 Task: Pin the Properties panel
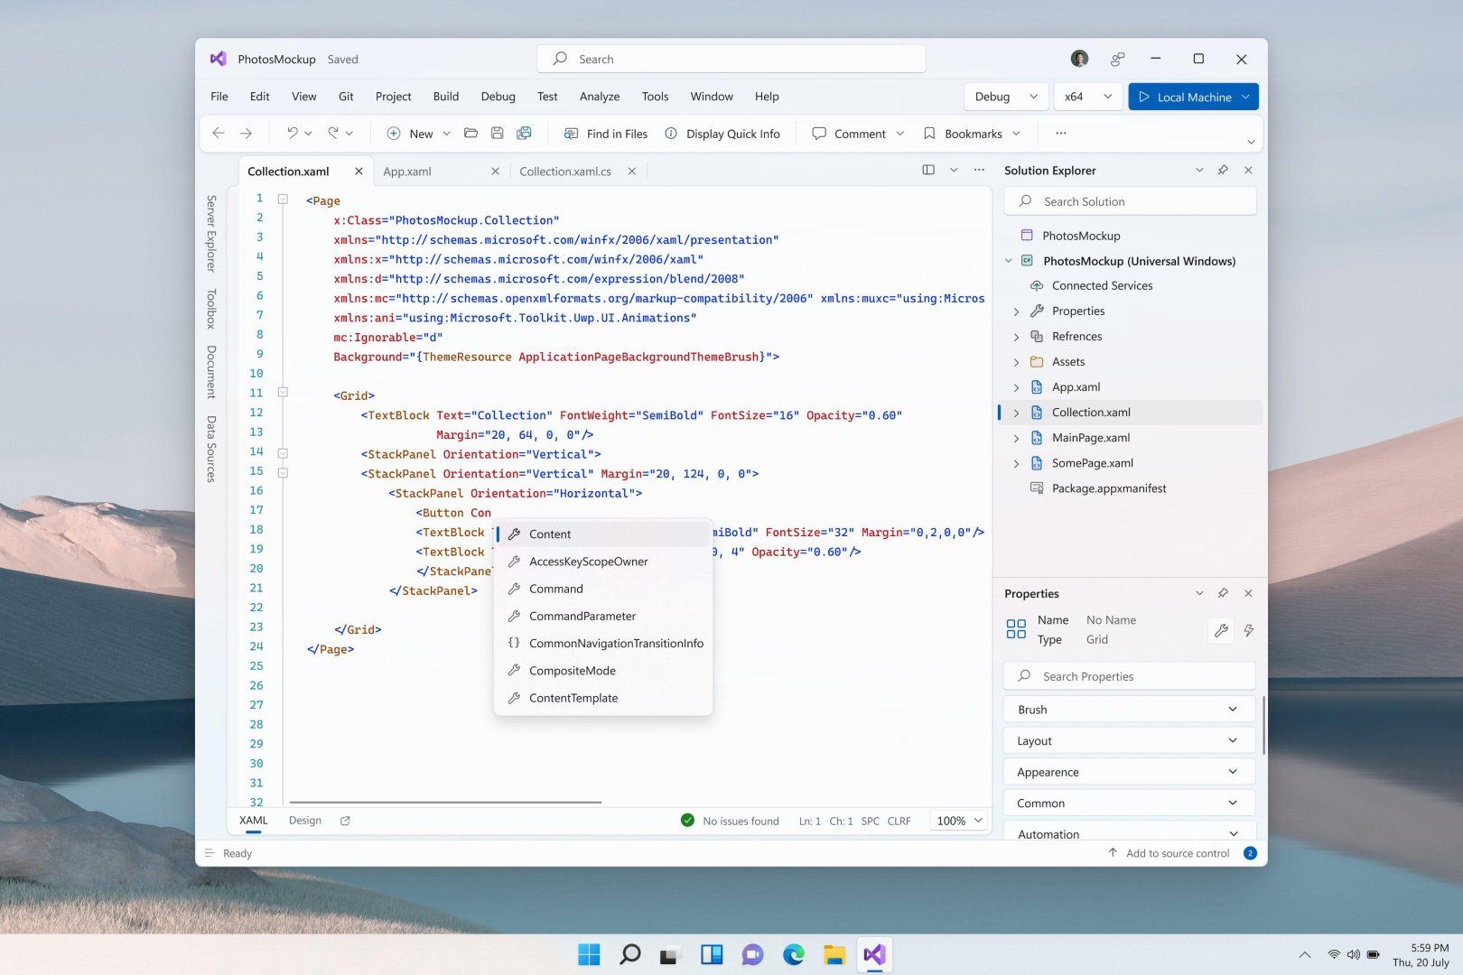1223,593
